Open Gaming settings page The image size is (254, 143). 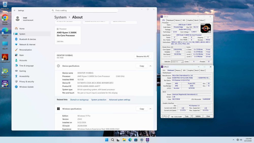(x=32, y=71)
